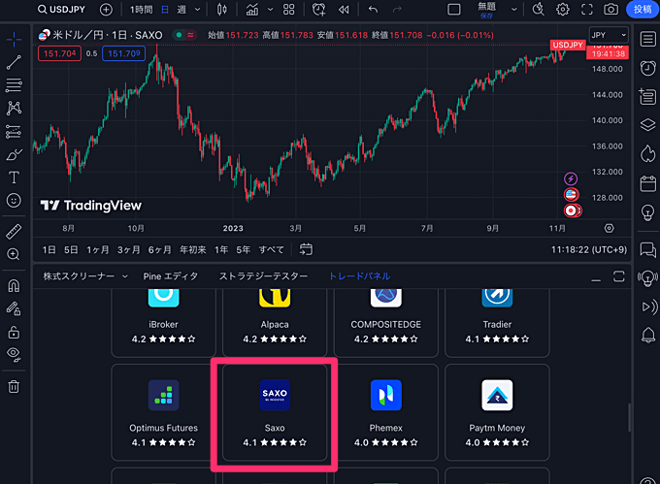
Task: Select the すべて date range
Action: tap(271, 250)
